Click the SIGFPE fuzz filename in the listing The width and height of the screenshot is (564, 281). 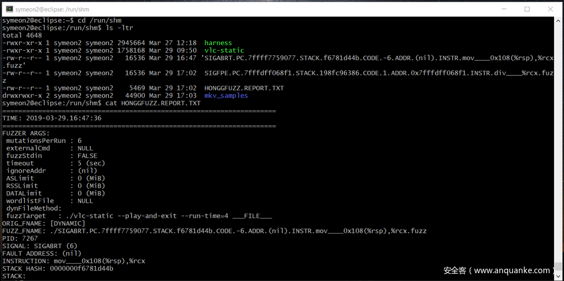point(278,76)
